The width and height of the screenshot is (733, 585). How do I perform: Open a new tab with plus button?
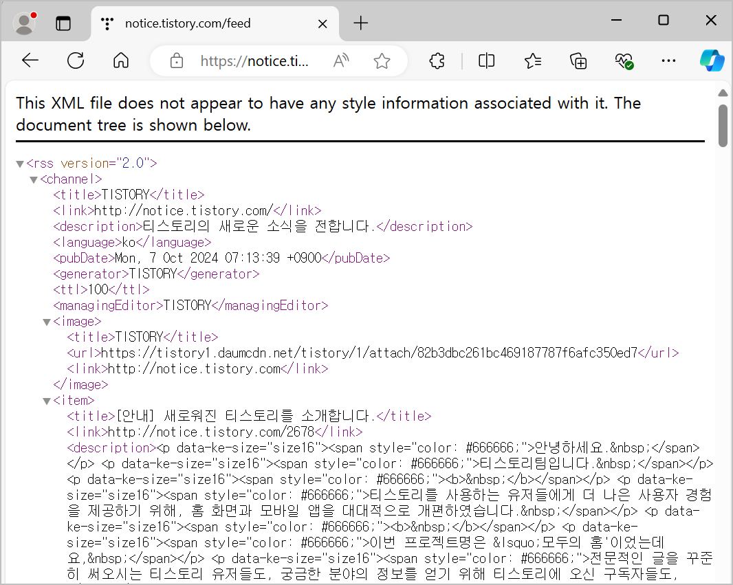[360, 23]
